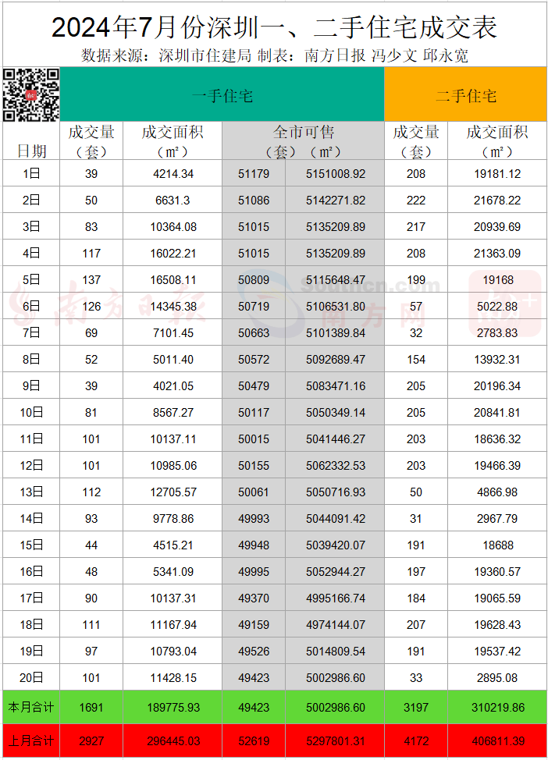Screen dimensions: 548x760
Task: Select the 一手住宅 green header cell
Action: click(x=222, y=94)
